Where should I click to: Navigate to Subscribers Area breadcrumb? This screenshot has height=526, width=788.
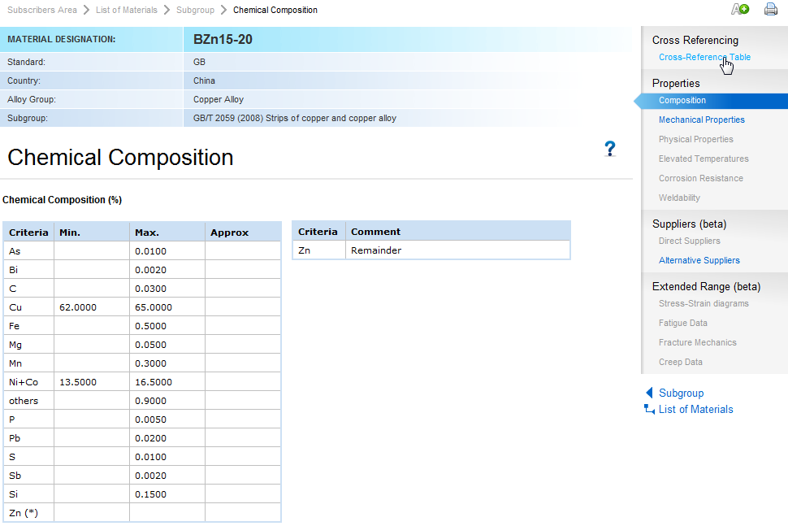(x=42, y=10)
